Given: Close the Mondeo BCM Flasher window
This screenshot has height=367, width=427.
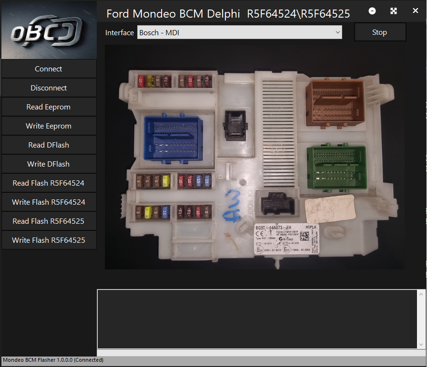Looking at the screenshot, I should (x=415, y=11).
